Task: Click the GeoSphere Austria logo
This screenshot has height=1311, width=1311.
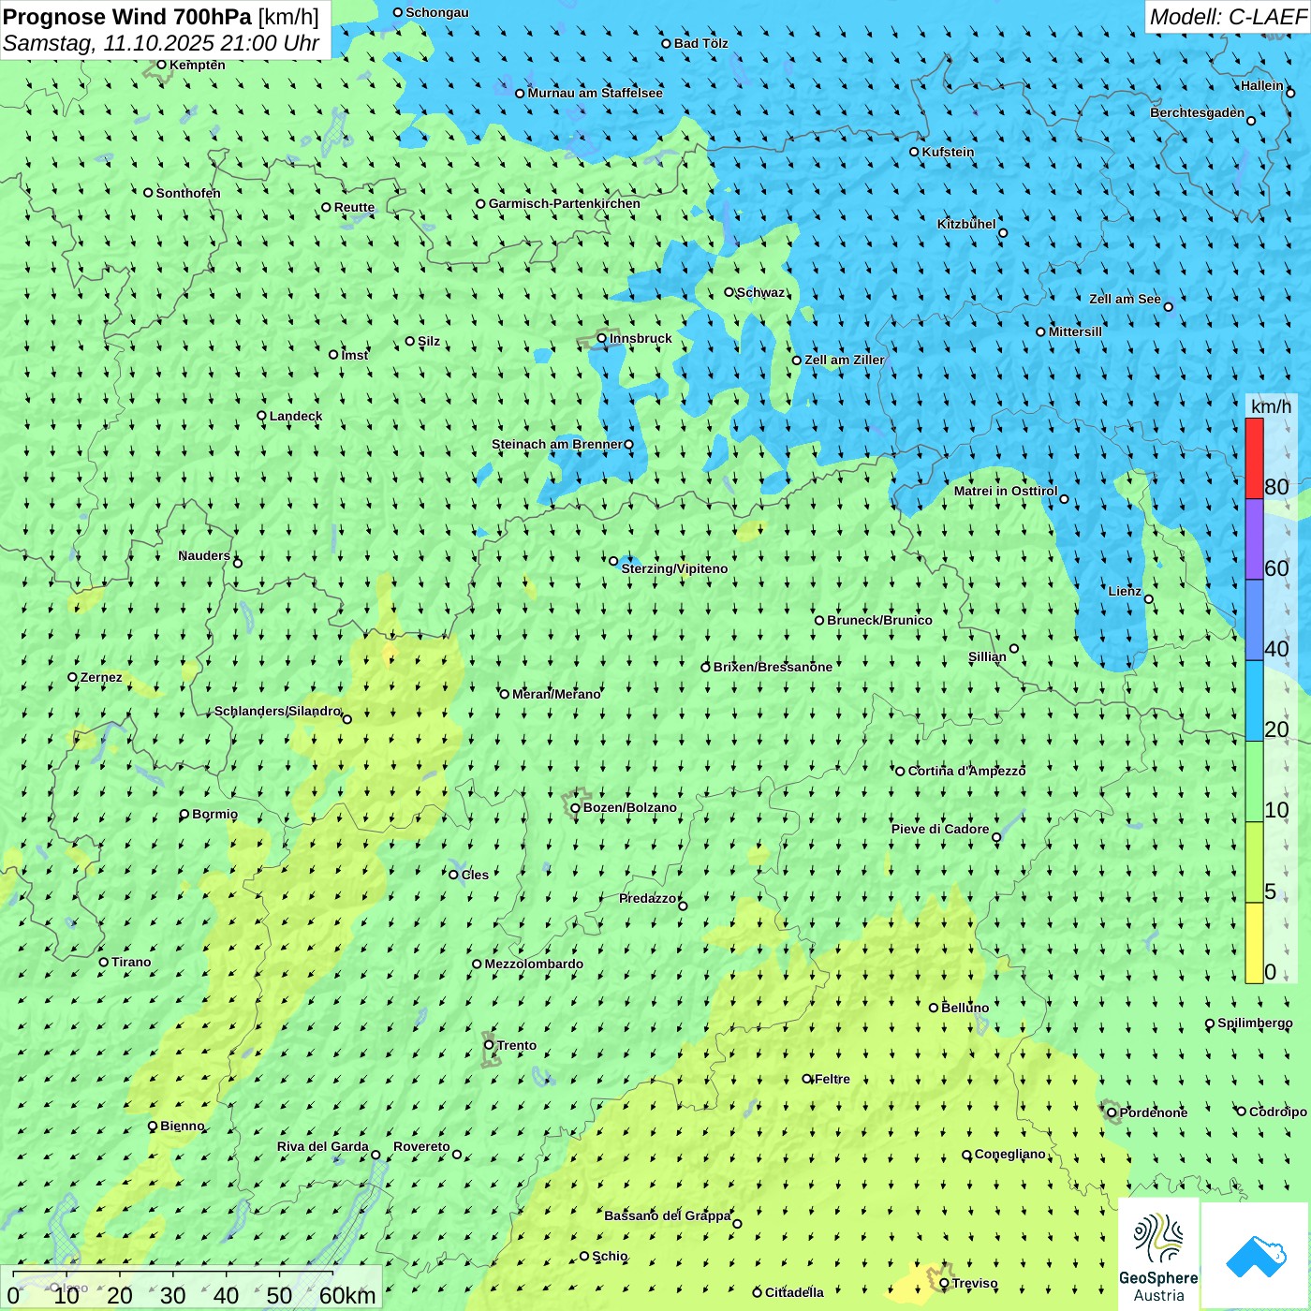Action: [x=1158, y=1256]
